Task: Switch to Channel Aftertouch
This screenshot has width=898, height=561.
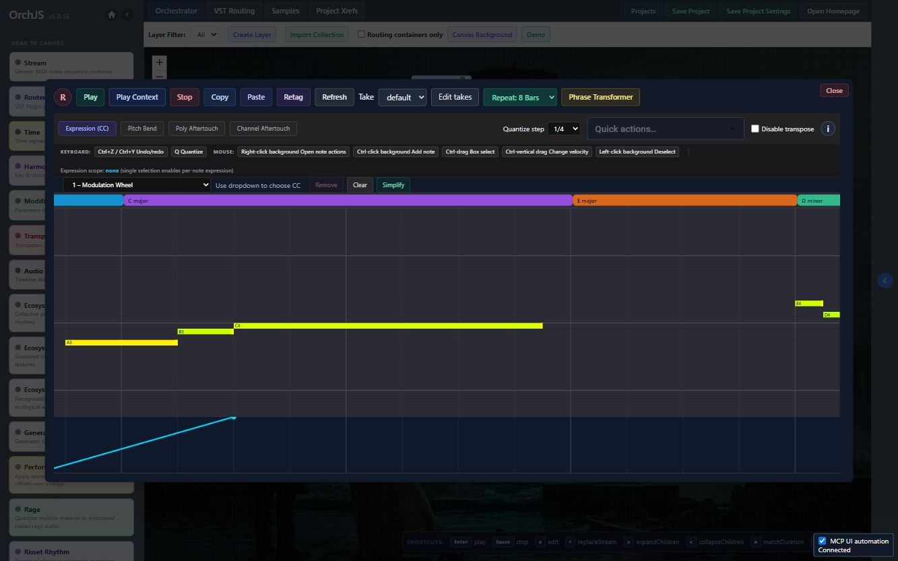Action: (x=263, y=129)
